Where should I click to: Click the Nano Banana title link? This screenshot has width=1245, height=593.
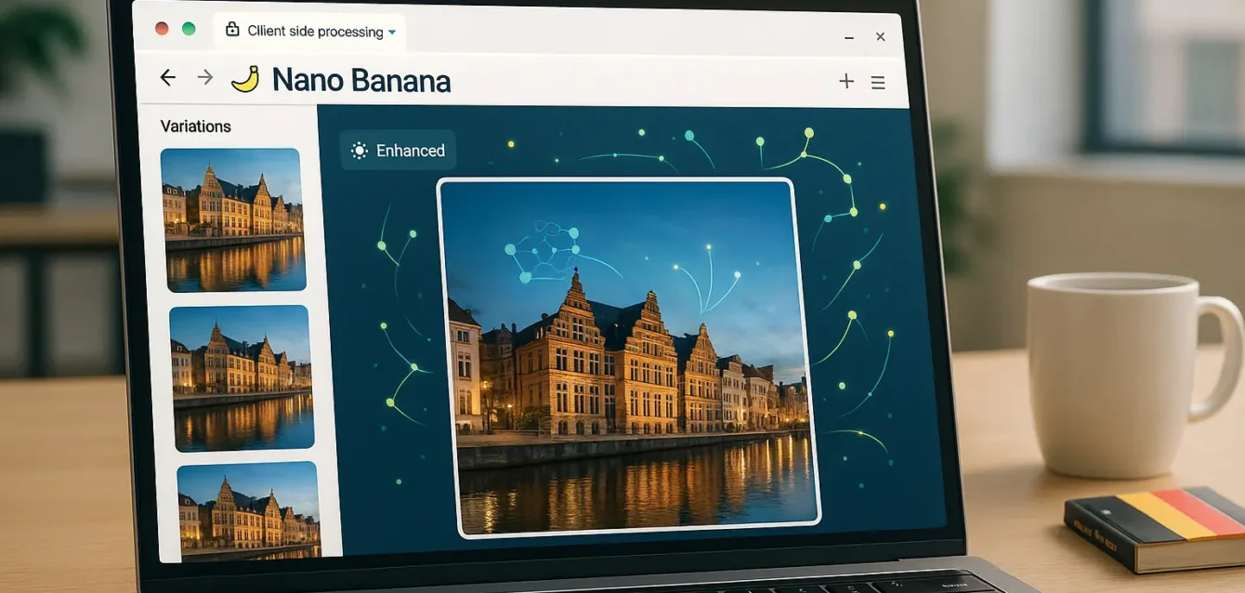click(x=360, y=80)
